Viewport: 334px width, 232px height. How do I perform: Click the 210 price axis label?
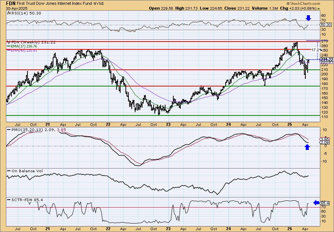pos(324,69)
